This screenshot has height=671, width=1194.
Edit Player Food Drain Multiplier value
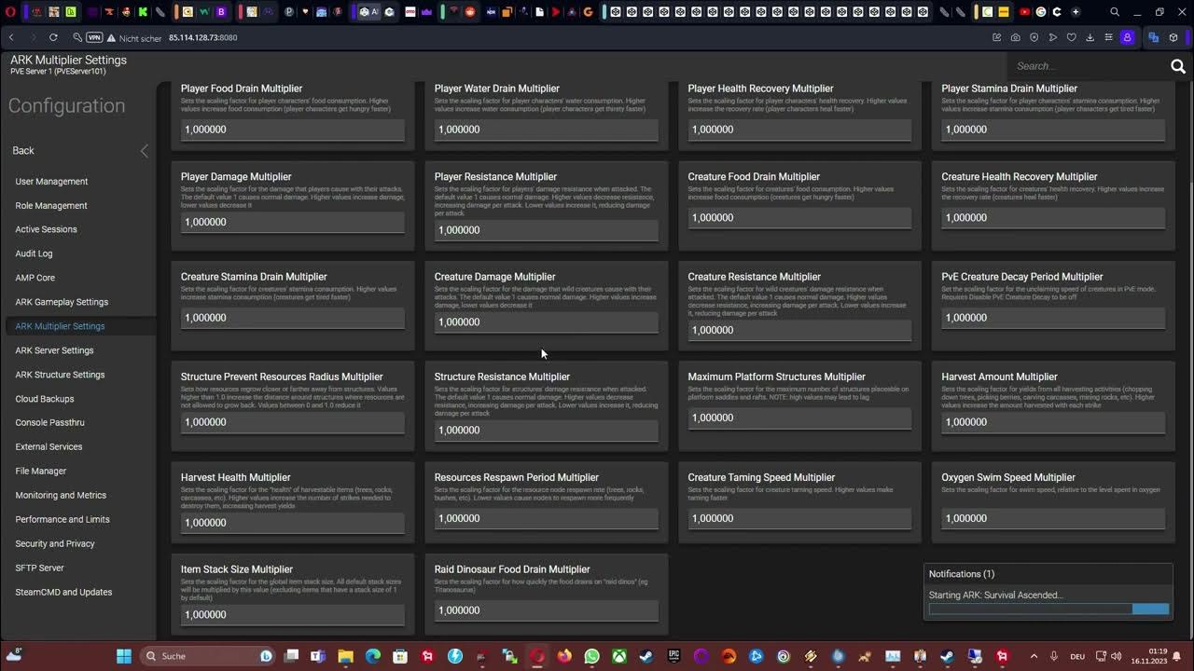pyautogui.click(x=293, y=130)
